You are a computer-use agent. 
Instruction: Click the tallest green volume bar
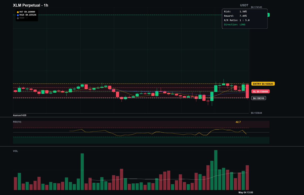tap(216, 170)
